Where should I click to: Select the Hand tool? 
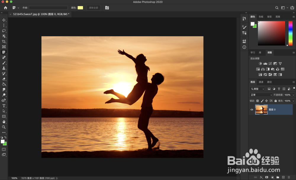point(4,122)
